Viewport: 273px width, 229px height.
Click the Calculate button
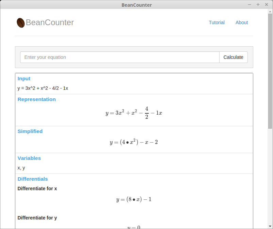pos(234,57)
